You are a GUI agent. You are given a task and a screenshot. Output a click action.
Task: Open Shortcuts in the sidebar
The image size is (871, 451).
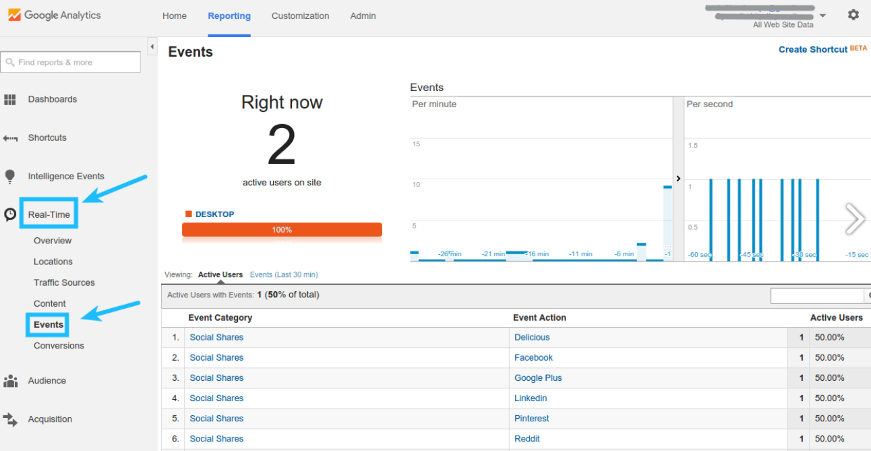point(47,138)
